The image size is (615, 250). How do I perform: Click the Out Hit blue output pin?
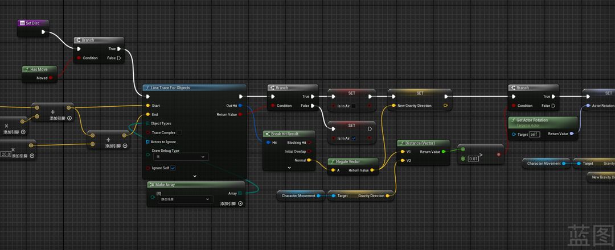point(240,106)
